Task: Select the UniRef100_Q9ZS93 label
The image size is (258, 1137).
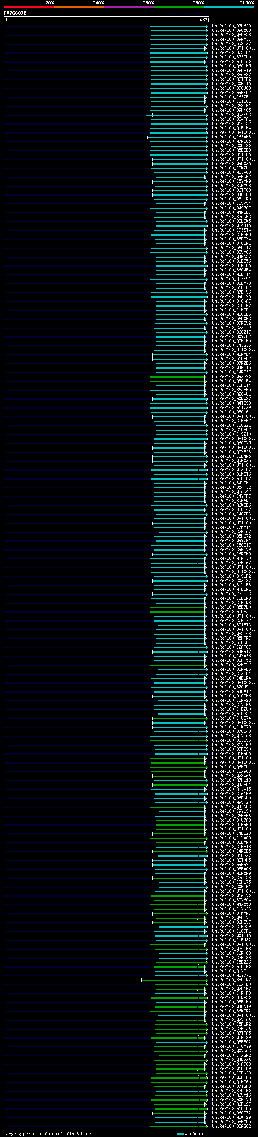Action: [x=231, y=115]
